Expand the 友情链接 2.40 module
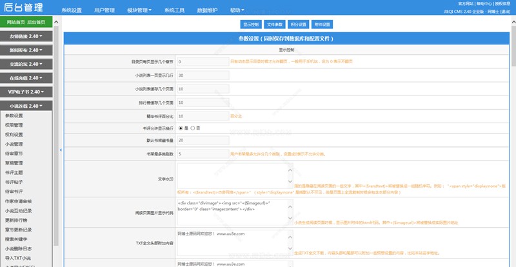This screenshot has height=267, width=516. tap(26, 36)
